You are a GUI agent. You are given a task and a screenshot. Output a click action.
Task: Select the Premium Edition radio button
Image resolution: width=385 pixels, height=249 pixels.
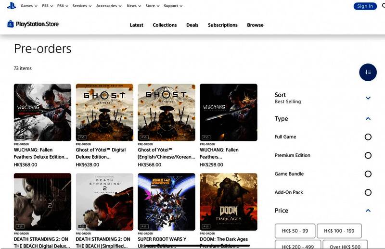[368, 155]
